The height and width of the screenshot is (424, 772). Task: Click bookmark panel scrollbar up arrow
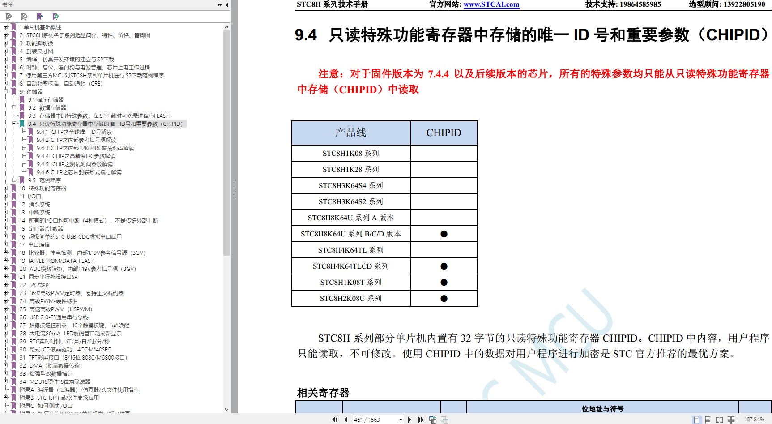point(226,27)
